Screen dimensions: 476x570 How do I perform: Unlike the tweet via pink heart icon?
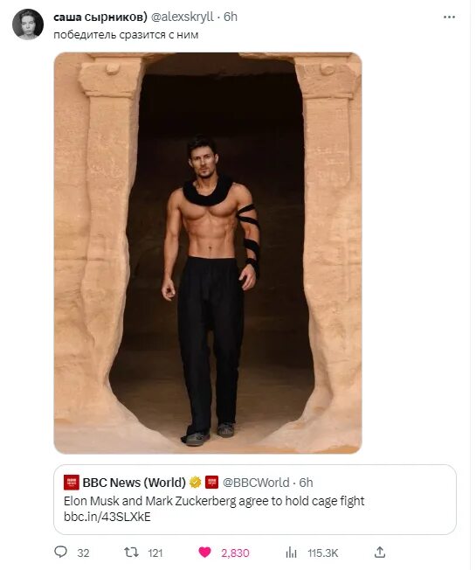pos(204,553)
